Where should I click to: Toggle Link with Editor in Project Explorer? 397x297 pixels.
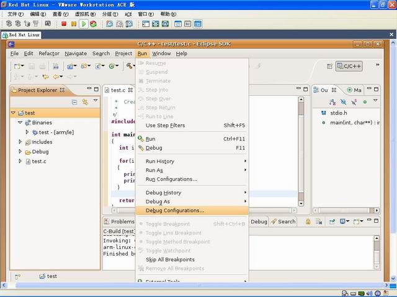pyautogui.click(x=85, y=101)
